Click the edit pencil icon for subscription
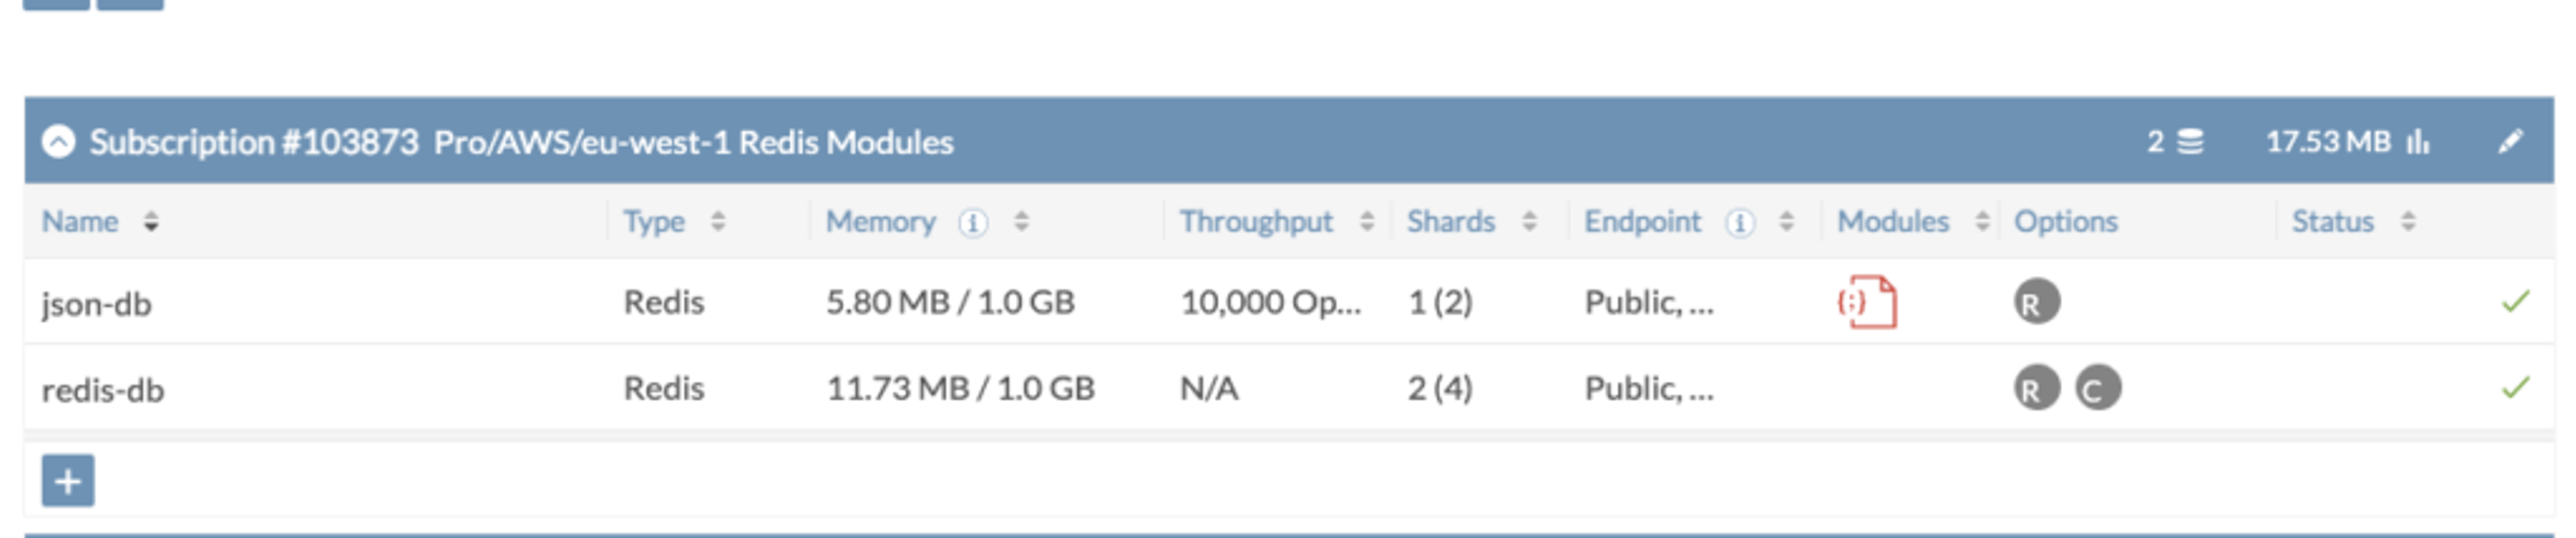 click(x=2510, y=142)
